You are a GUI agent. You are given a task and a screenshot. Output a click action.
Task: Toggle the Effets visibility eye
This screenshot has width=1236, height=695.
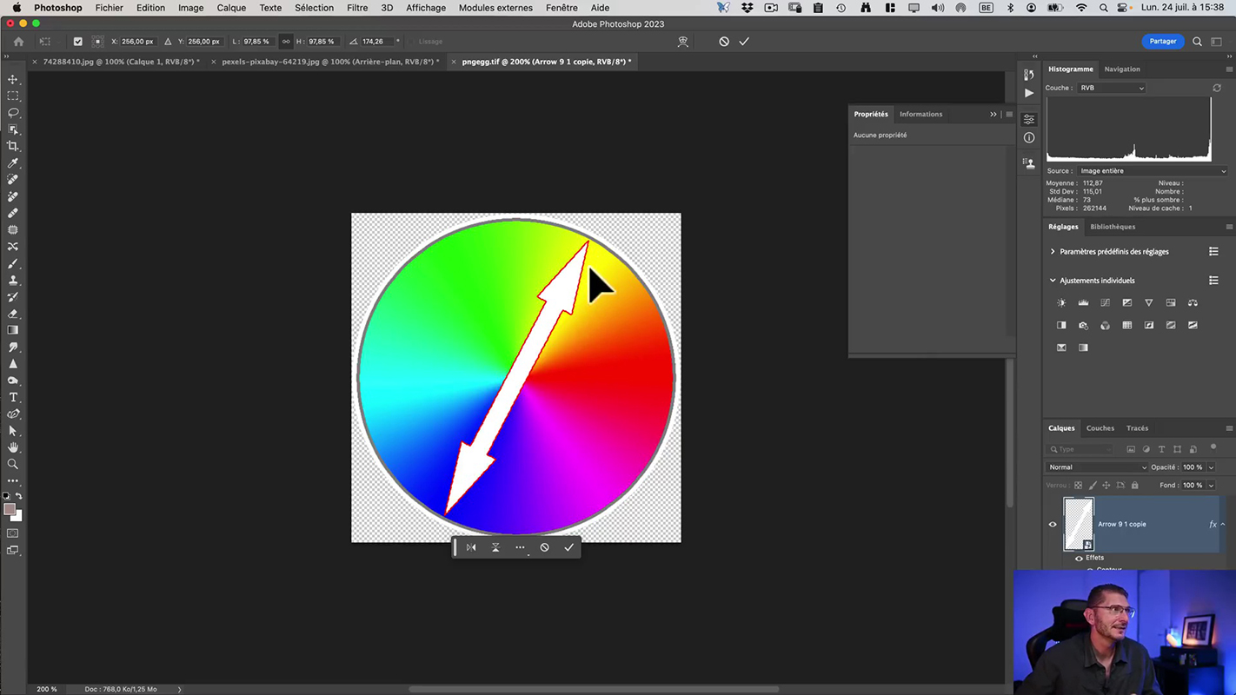point(1080,558)
